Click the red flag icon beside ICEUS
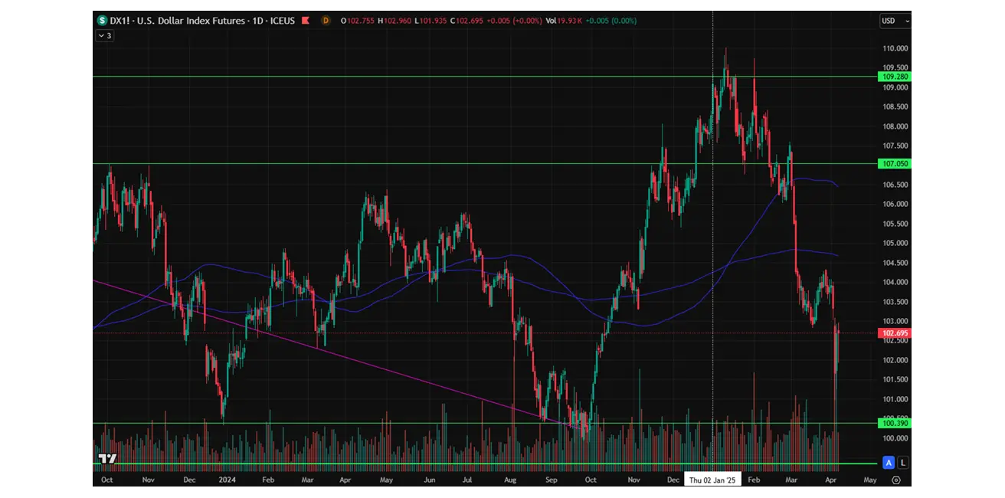Viewport: 1005px width, 498px height. pyautogui.click(x=306, y=21)
